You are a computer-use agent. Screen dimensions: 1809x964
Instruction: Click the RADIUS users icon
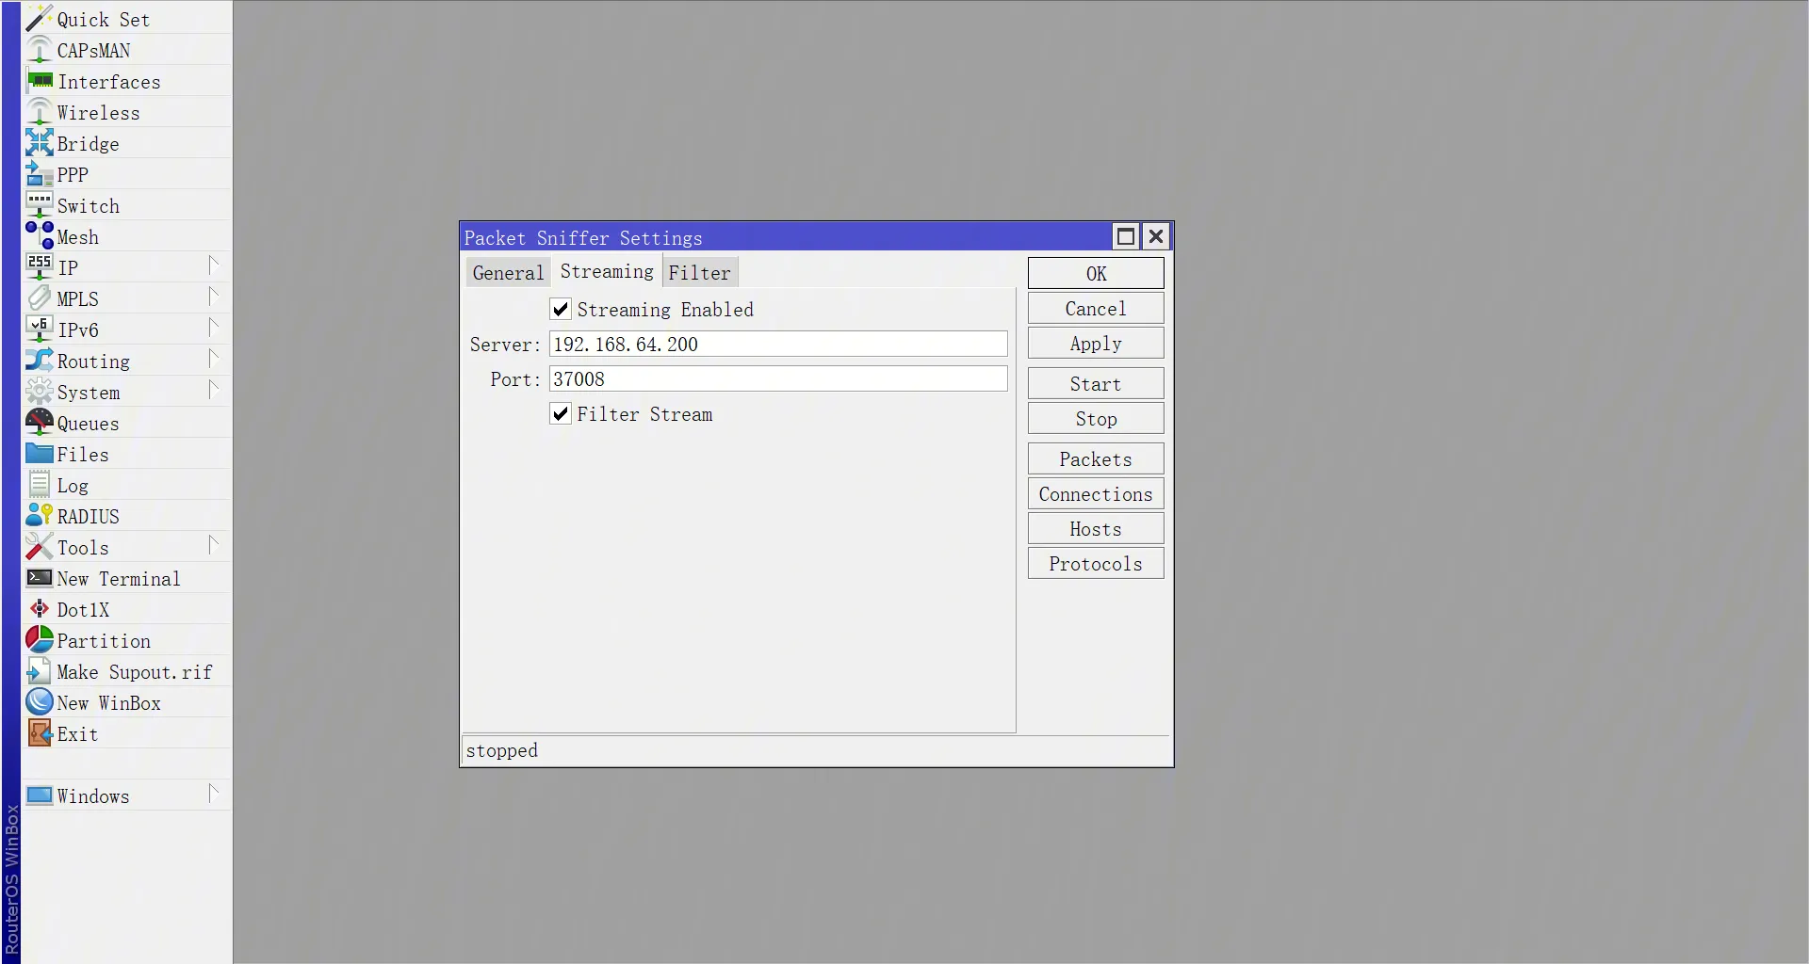click(40, 516)
